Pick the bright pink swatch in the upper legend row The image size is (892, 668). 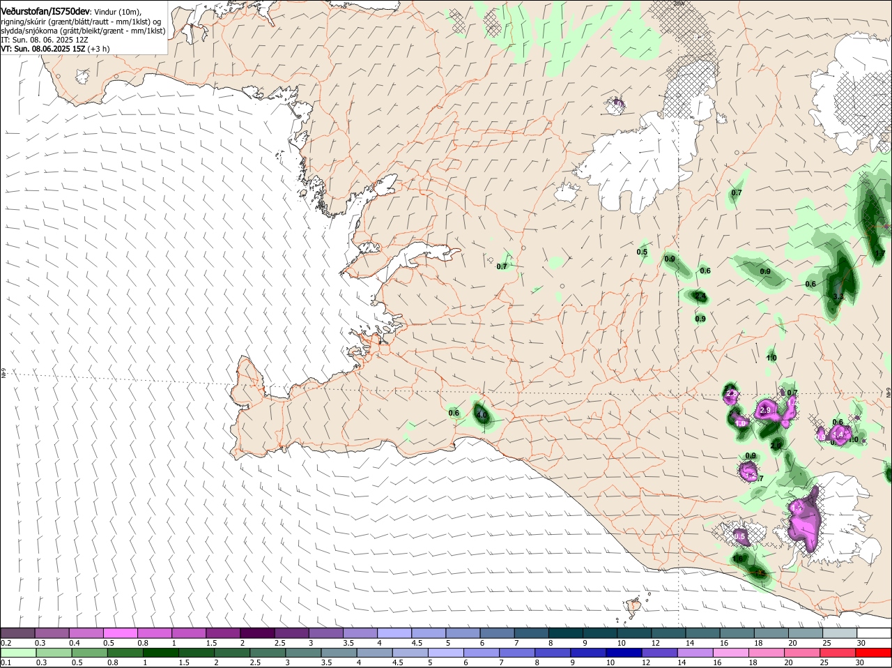[x=120, y=632]
